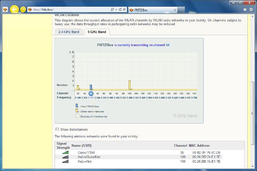
Task: Switch to the 2.4-GHz Band tab
Action: coord(69,32)
